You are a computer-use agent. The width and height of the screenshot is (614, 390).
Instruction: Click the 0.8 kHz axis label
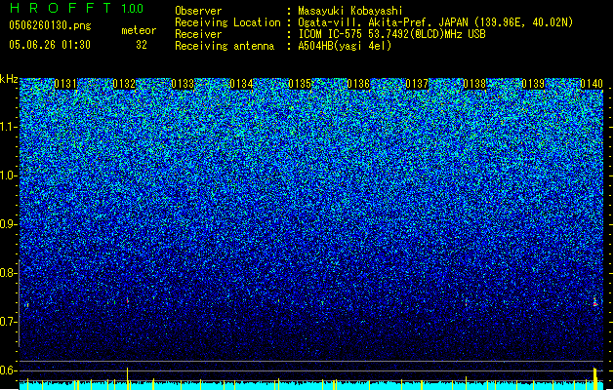pyautogui.click(x=9, y=273)
